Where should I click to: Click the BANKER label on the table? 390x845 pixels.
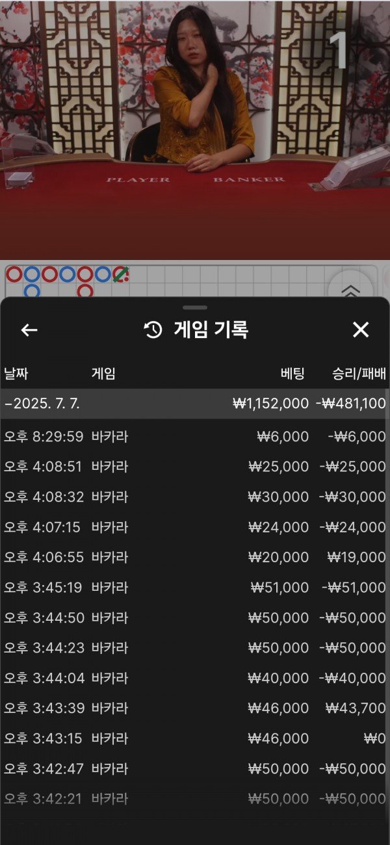pos(249,179)
